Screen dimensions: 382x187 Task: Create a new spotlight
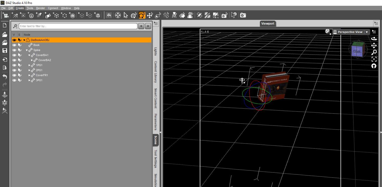pyautogui.click(x=39, y=15)
